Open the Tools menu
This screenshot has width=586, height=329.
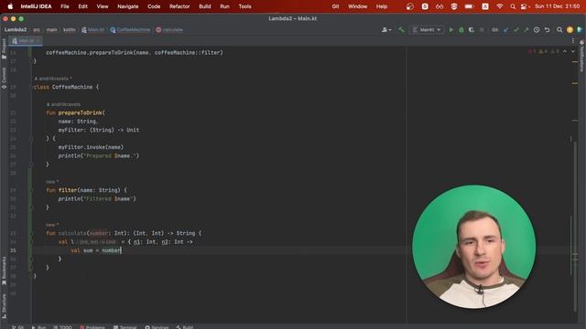244,6
